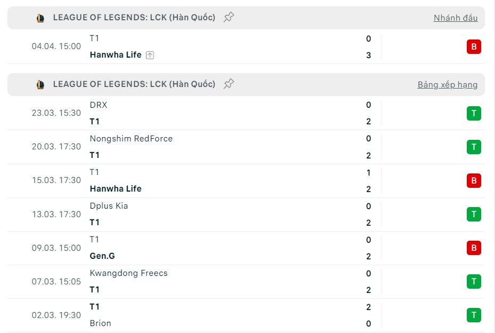Click green T badge for Brion match
The width and height of the screenshot is (495, 333).
coord(473,315)
